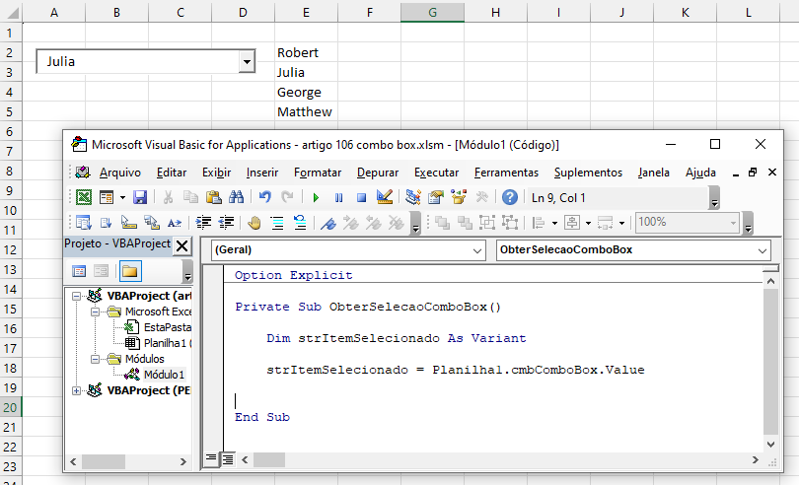This screenshot has height=485, width=799.
Task: Click the List Properties/Methods icon
Action: (x=83, y=223)
